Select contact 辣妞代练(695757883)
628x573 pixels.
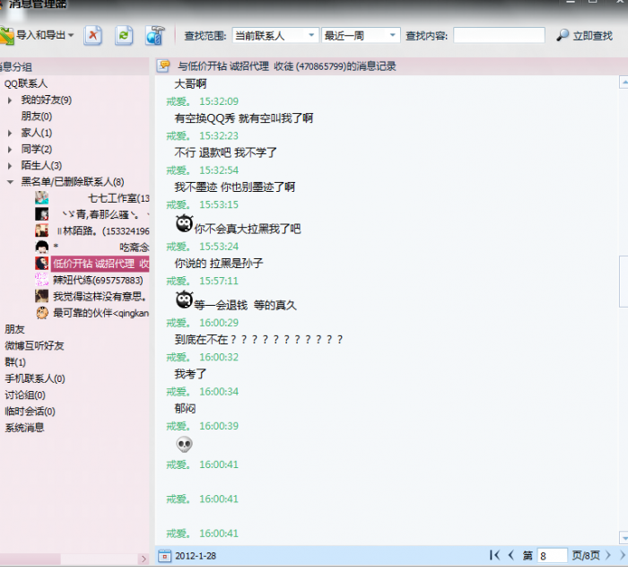pos(98,281)
